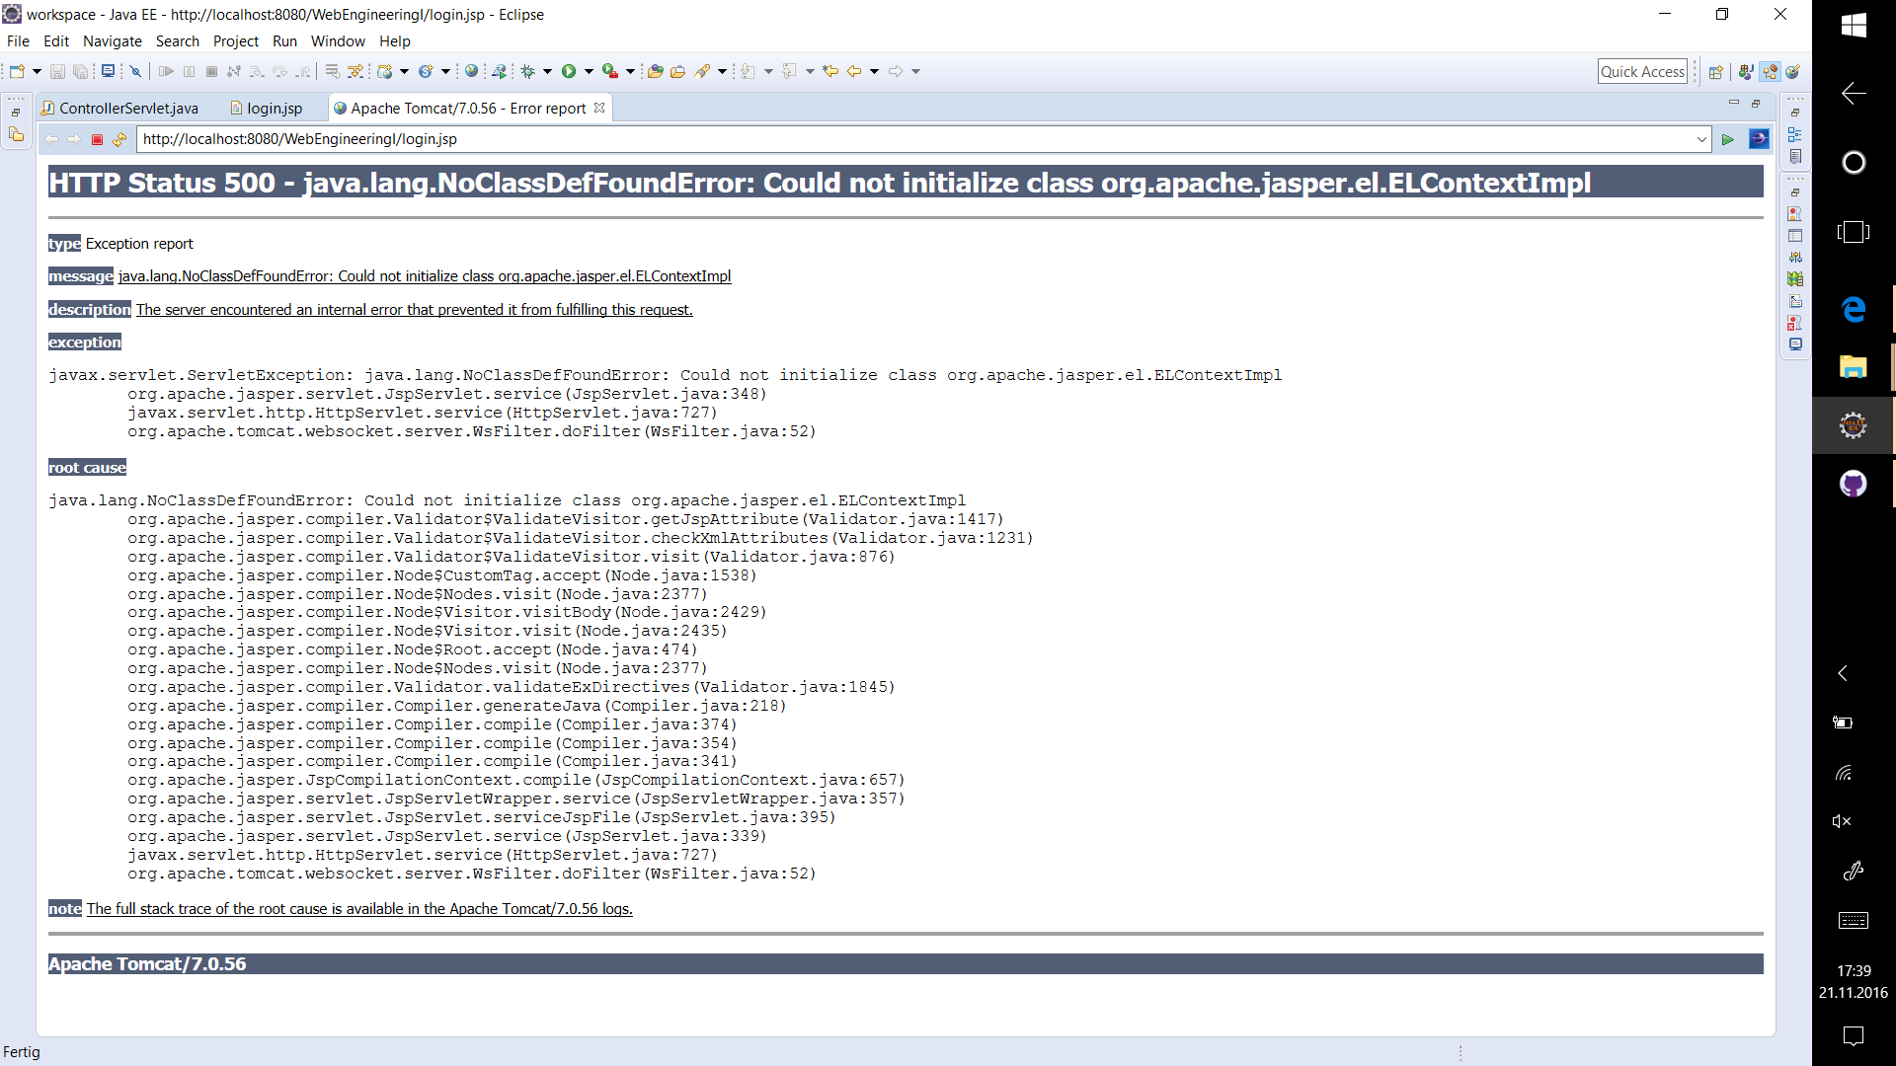1896x1066 pixels.
Task: Click the Markers view icon in right trim
Action: point(1795,213)
